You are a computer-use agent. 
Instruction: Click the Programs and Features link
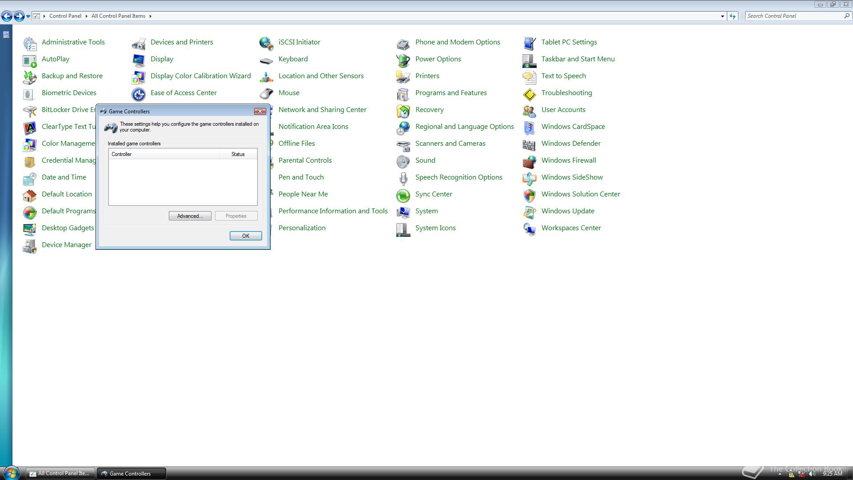[x=451, y=93]
